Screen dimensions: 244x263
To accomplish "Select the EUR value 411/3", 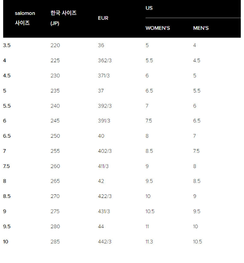I will [103, 166].
